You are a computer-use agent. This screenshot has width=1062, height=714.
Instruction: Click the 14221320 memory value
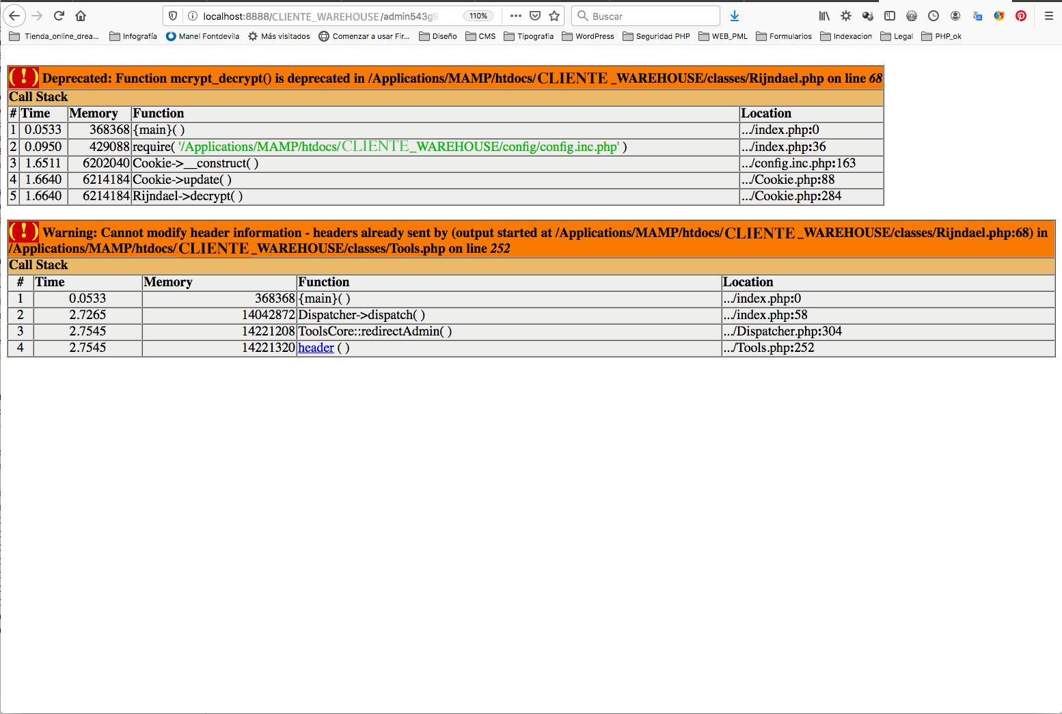(269, 348)
